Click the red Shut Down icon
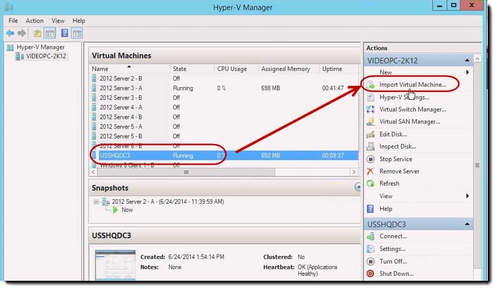Screen dimensions: 503x296 (x=371, y=274)
